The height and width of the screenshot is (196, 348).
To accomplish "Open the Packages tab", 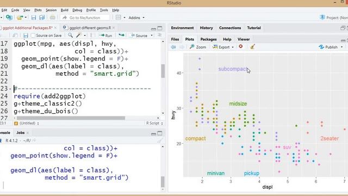I will coord(208,39).
